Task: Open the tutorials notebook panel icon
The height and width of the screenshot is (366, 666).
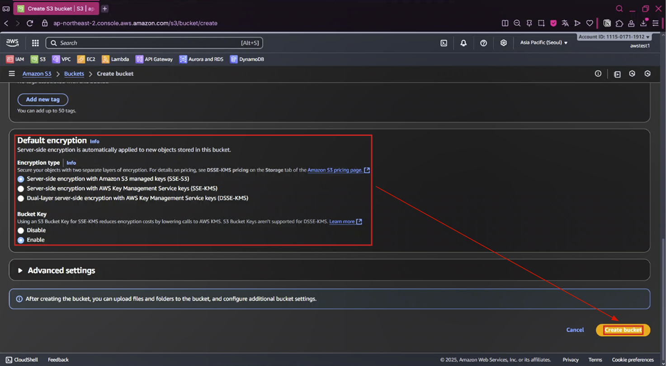Action: [617, 74]
